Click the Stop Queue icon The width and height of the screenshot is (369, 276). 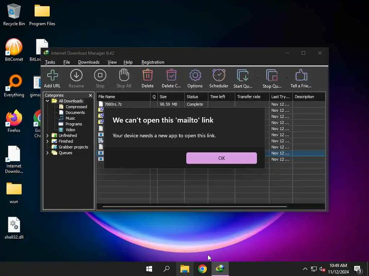point(272,75)
